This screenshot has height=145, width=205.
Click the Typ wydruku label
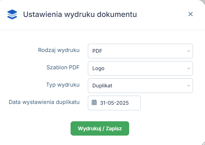click(x=63, y=85)
